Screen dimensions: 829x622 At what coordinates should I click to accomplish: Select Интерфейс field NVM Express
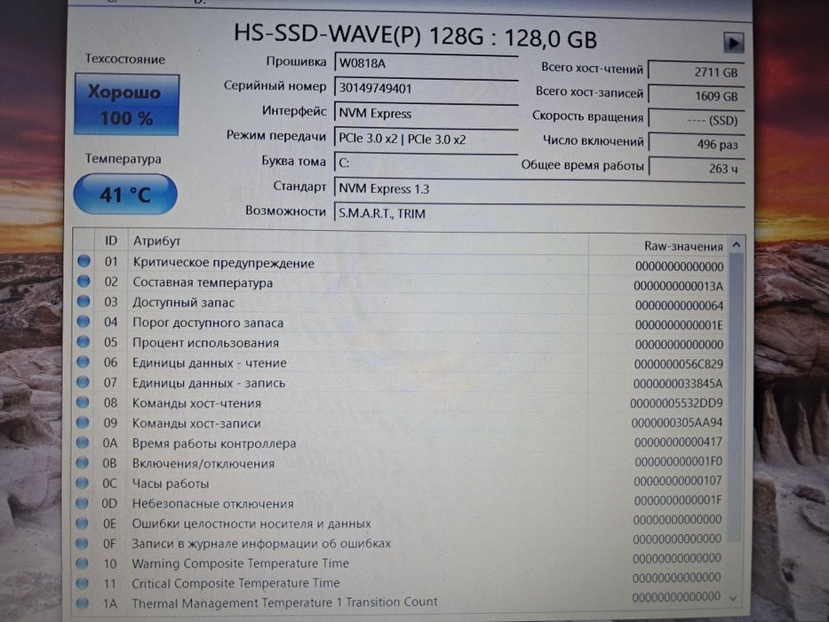[x=426, y=113]
